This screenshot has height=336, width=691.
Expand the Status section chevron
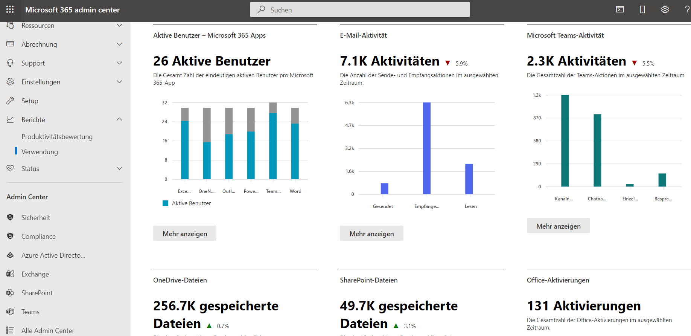click(x=119, y=168)
